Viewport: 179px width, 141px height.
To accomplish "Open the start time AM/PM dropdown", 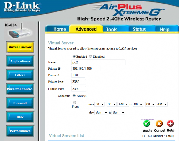I will 123,104.
